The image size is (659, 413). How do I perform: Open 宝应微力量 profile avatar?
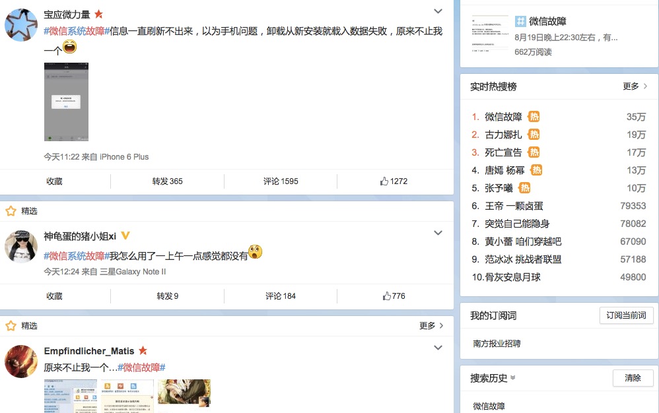click(21, 25)
